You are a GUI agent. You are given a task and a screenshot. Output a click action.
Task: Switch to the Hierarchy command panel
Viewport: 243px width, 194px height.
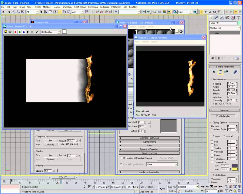pyautogui.click(x=222, y=18)
